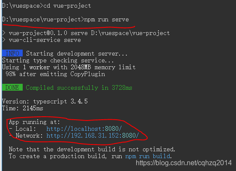
Task: Click 'Starting development server...' text
Action: (77, 53)
